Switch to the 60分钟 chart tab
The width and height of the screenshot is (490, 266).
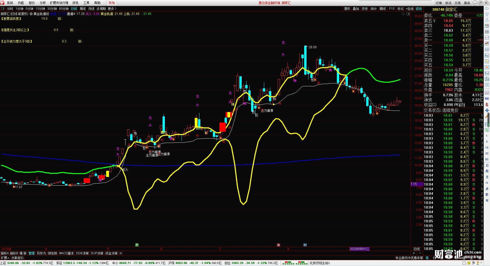64,9
